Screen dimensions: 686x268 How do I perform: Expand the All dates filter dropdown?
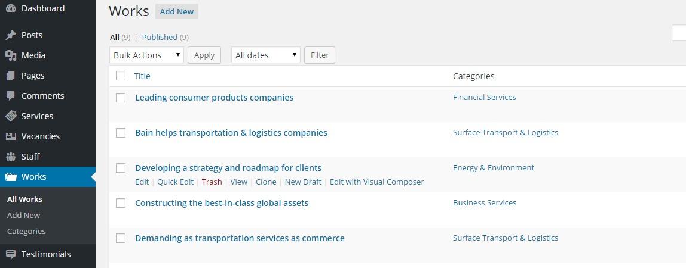click(266, 55)
